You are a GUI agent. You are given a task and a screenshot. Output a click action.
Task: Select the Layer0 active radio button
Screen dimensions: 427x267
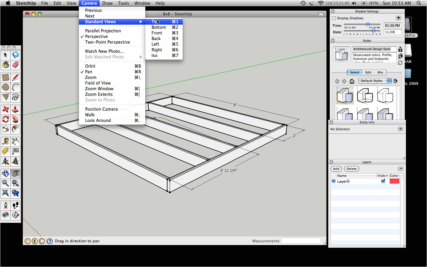(x=334, y=181)
